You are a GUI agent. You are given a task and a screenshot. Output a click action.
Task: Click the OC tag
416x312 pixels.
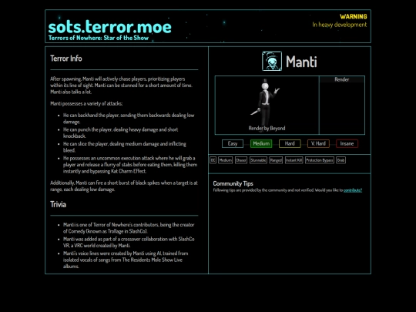(x=213, y=160)
